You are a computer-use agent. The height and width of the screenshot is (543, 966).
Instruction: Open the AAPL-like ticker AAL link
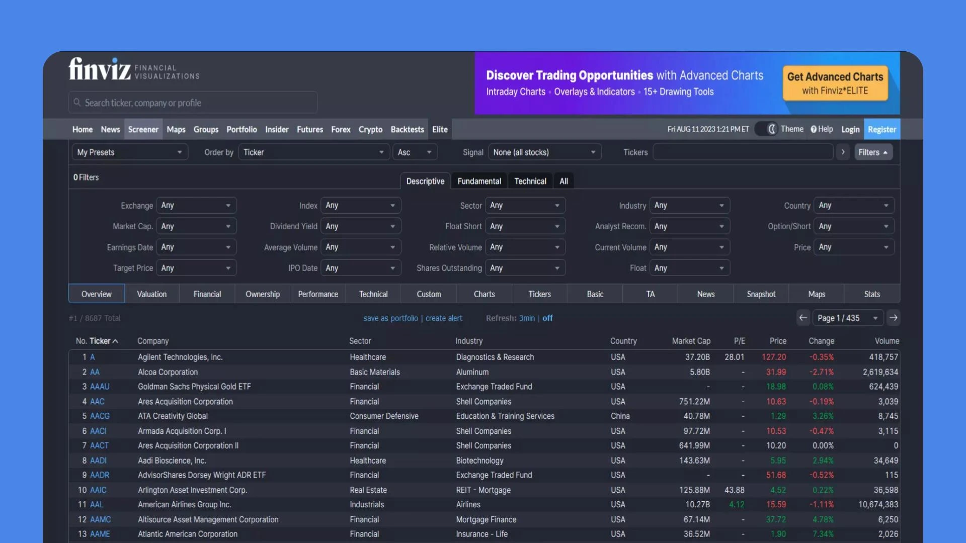tap(97, 504)
